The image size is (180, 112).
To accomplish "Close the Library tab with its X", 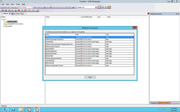I will (x=9, y=13).
